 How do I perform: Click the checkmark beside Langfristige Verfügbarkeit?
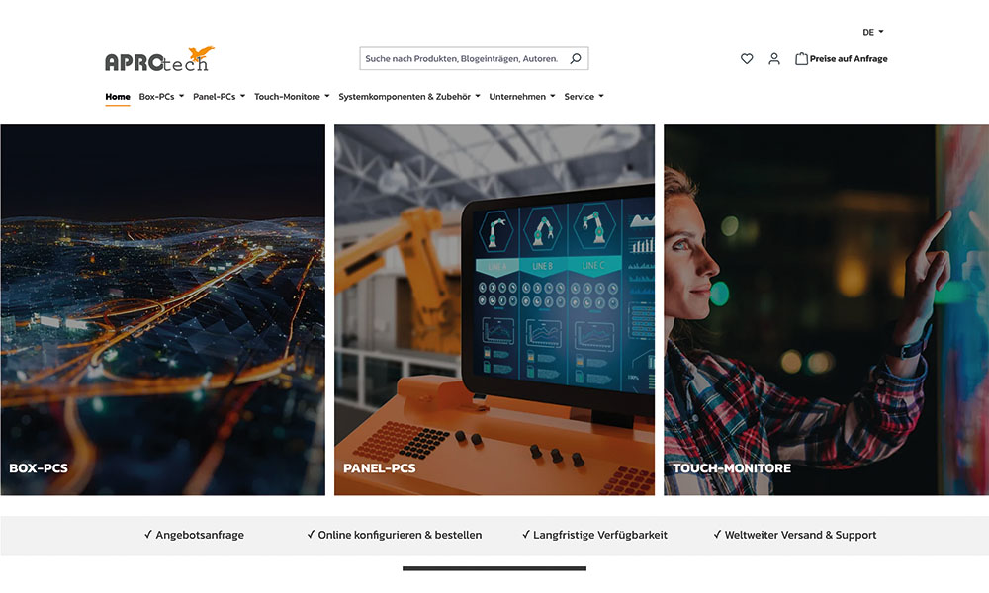tap(525, 534)
